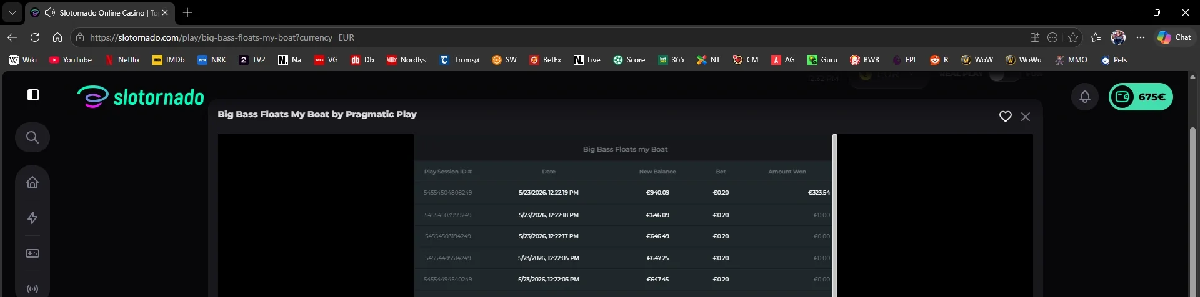Open the Nordlys bookmark
This screenshot has height=297, width=1200.
click(x=406, y=60)
